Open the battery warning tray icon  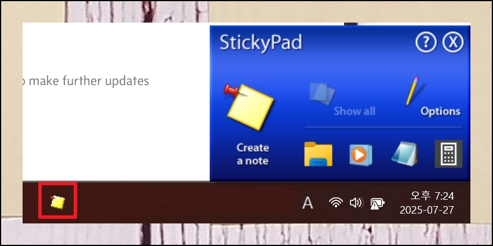(377, 204)
